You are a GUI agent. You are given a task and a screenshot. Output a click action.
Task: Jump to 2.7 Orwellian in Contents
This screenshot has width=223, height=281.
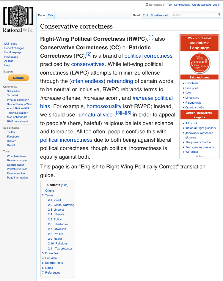(57, 229)
